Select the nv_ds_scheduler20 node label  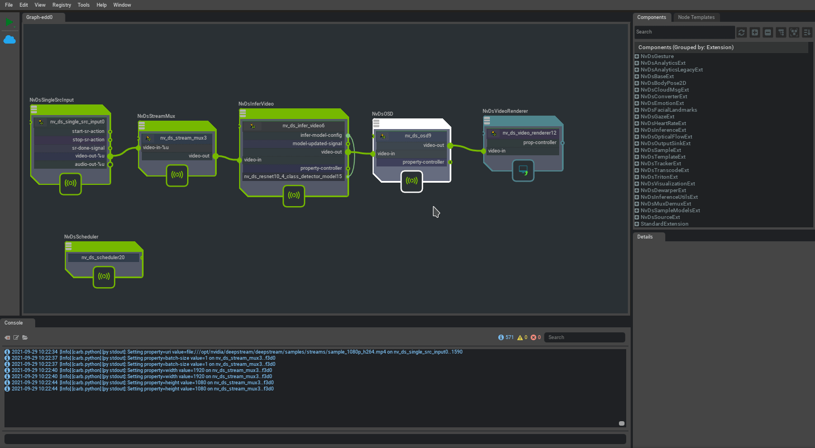(x=103, y=258)
